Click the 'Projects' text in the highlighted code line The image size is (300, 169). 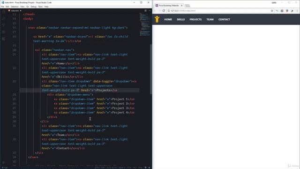point(104,90)
